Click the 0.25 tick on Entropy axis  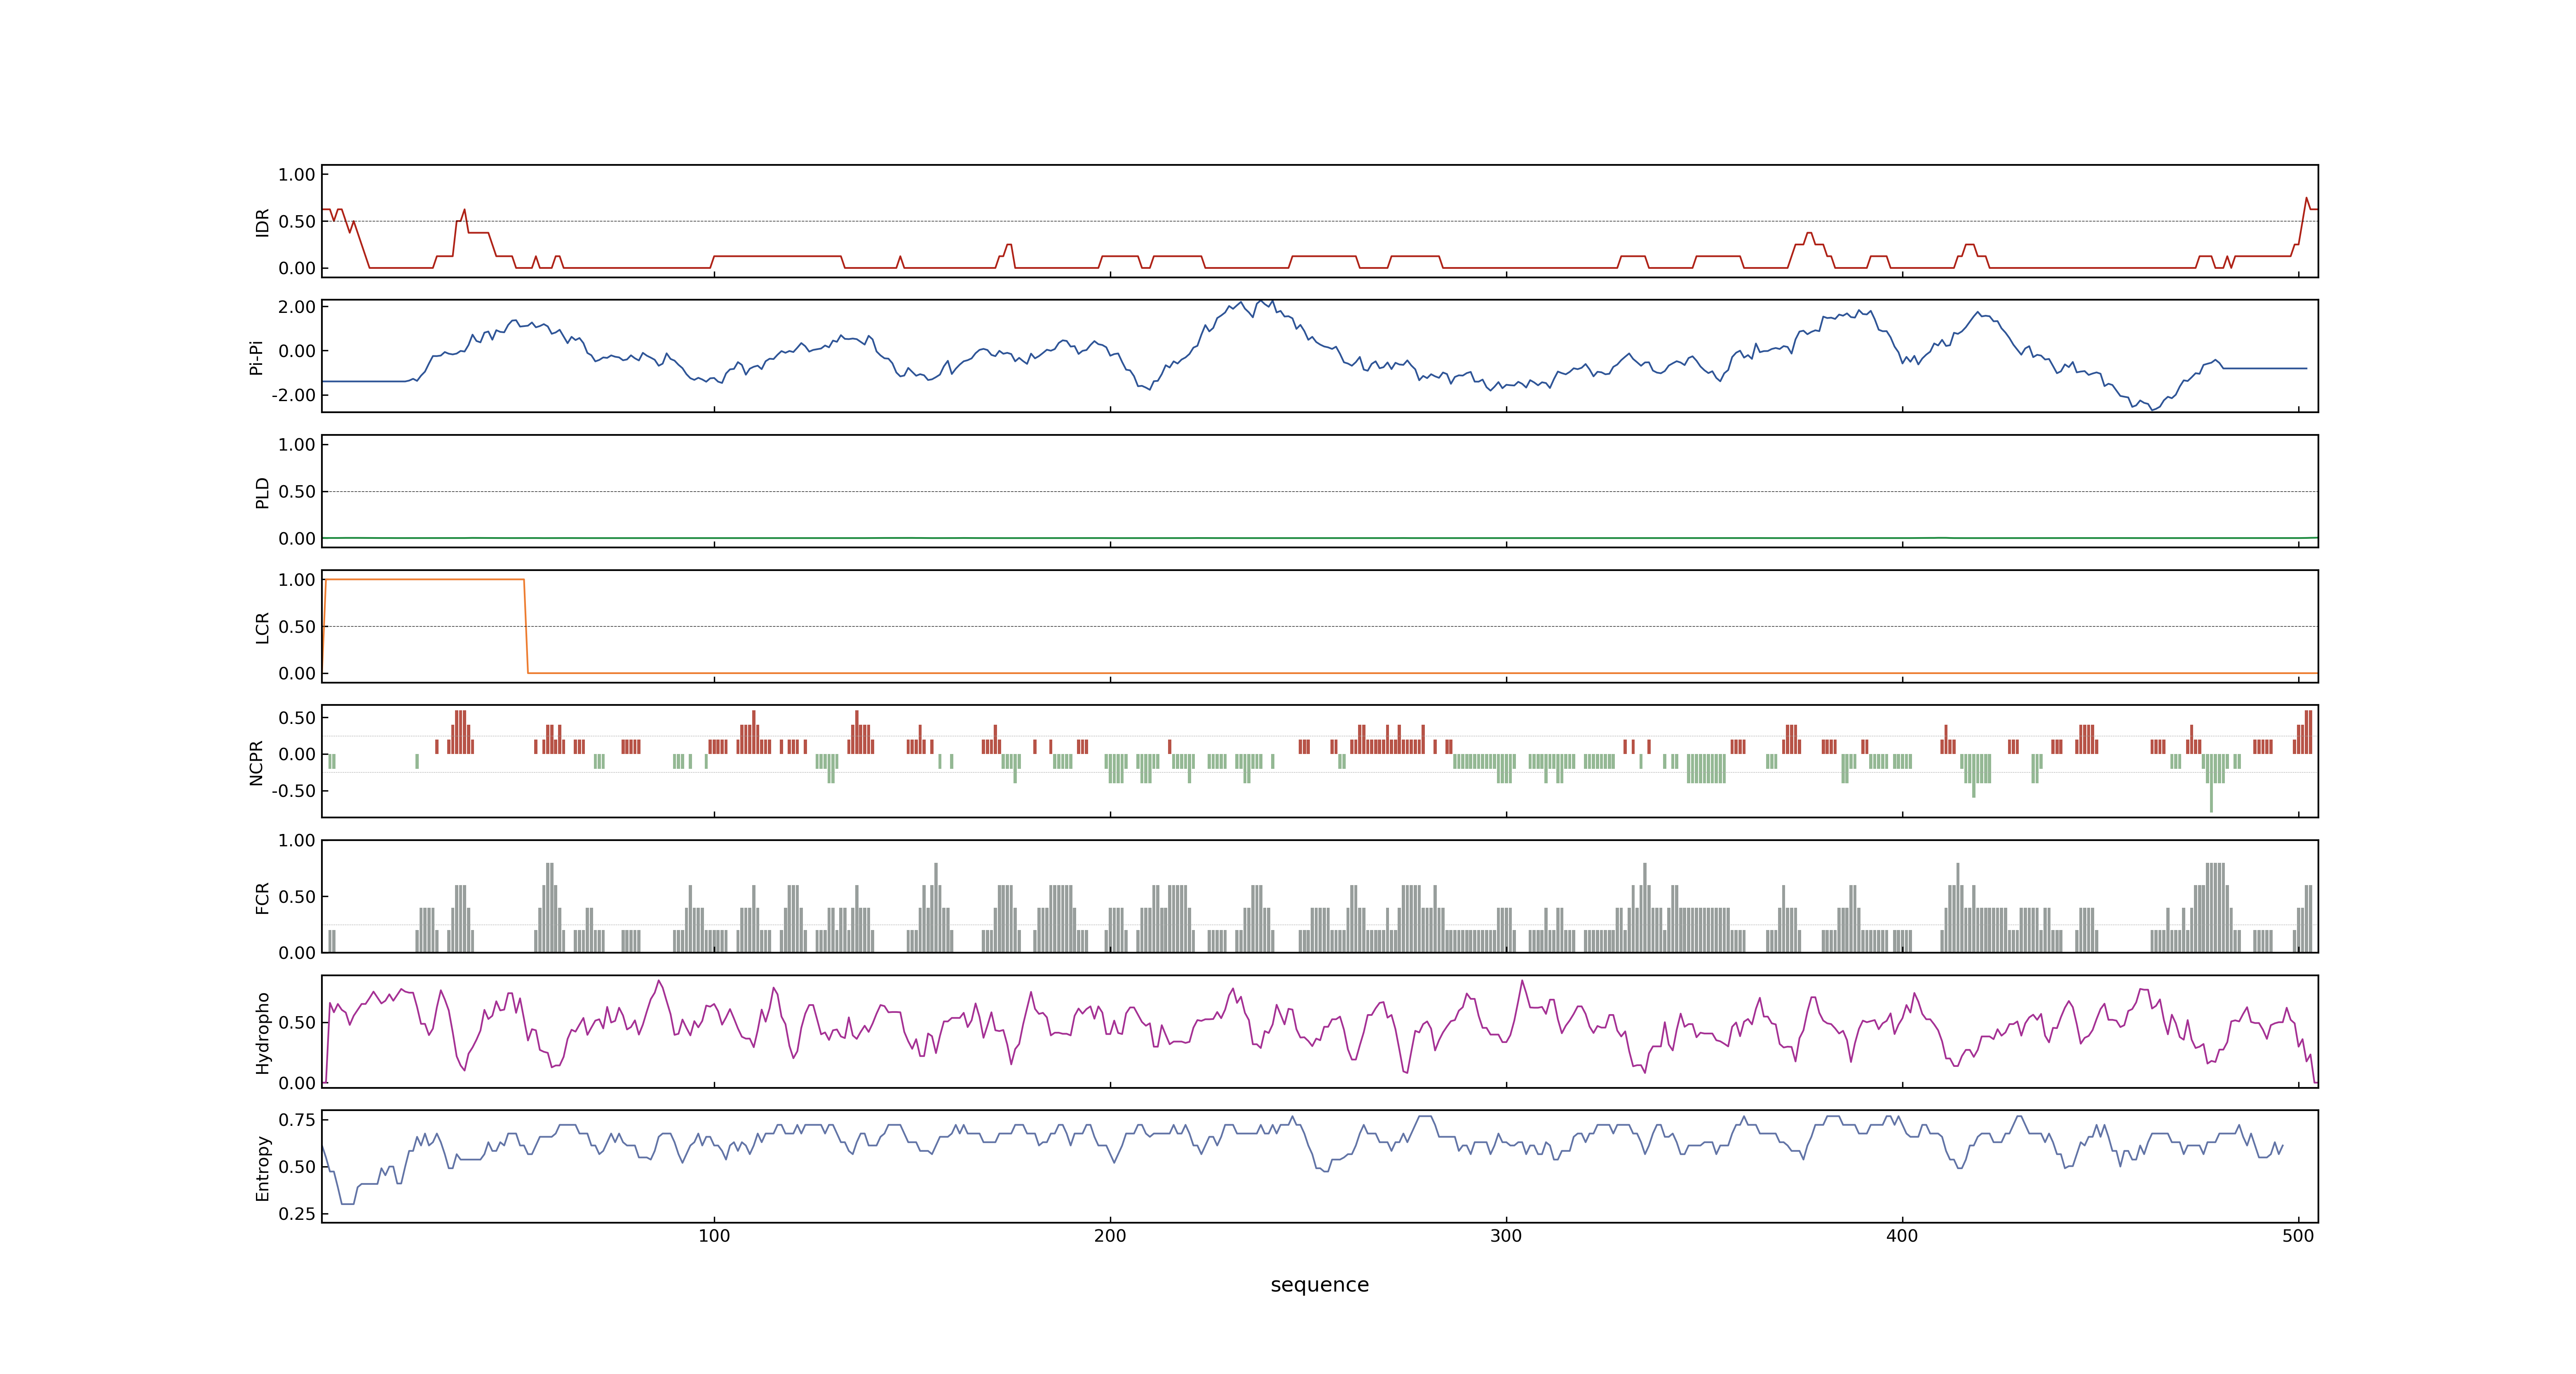[x=297, y=1214]
